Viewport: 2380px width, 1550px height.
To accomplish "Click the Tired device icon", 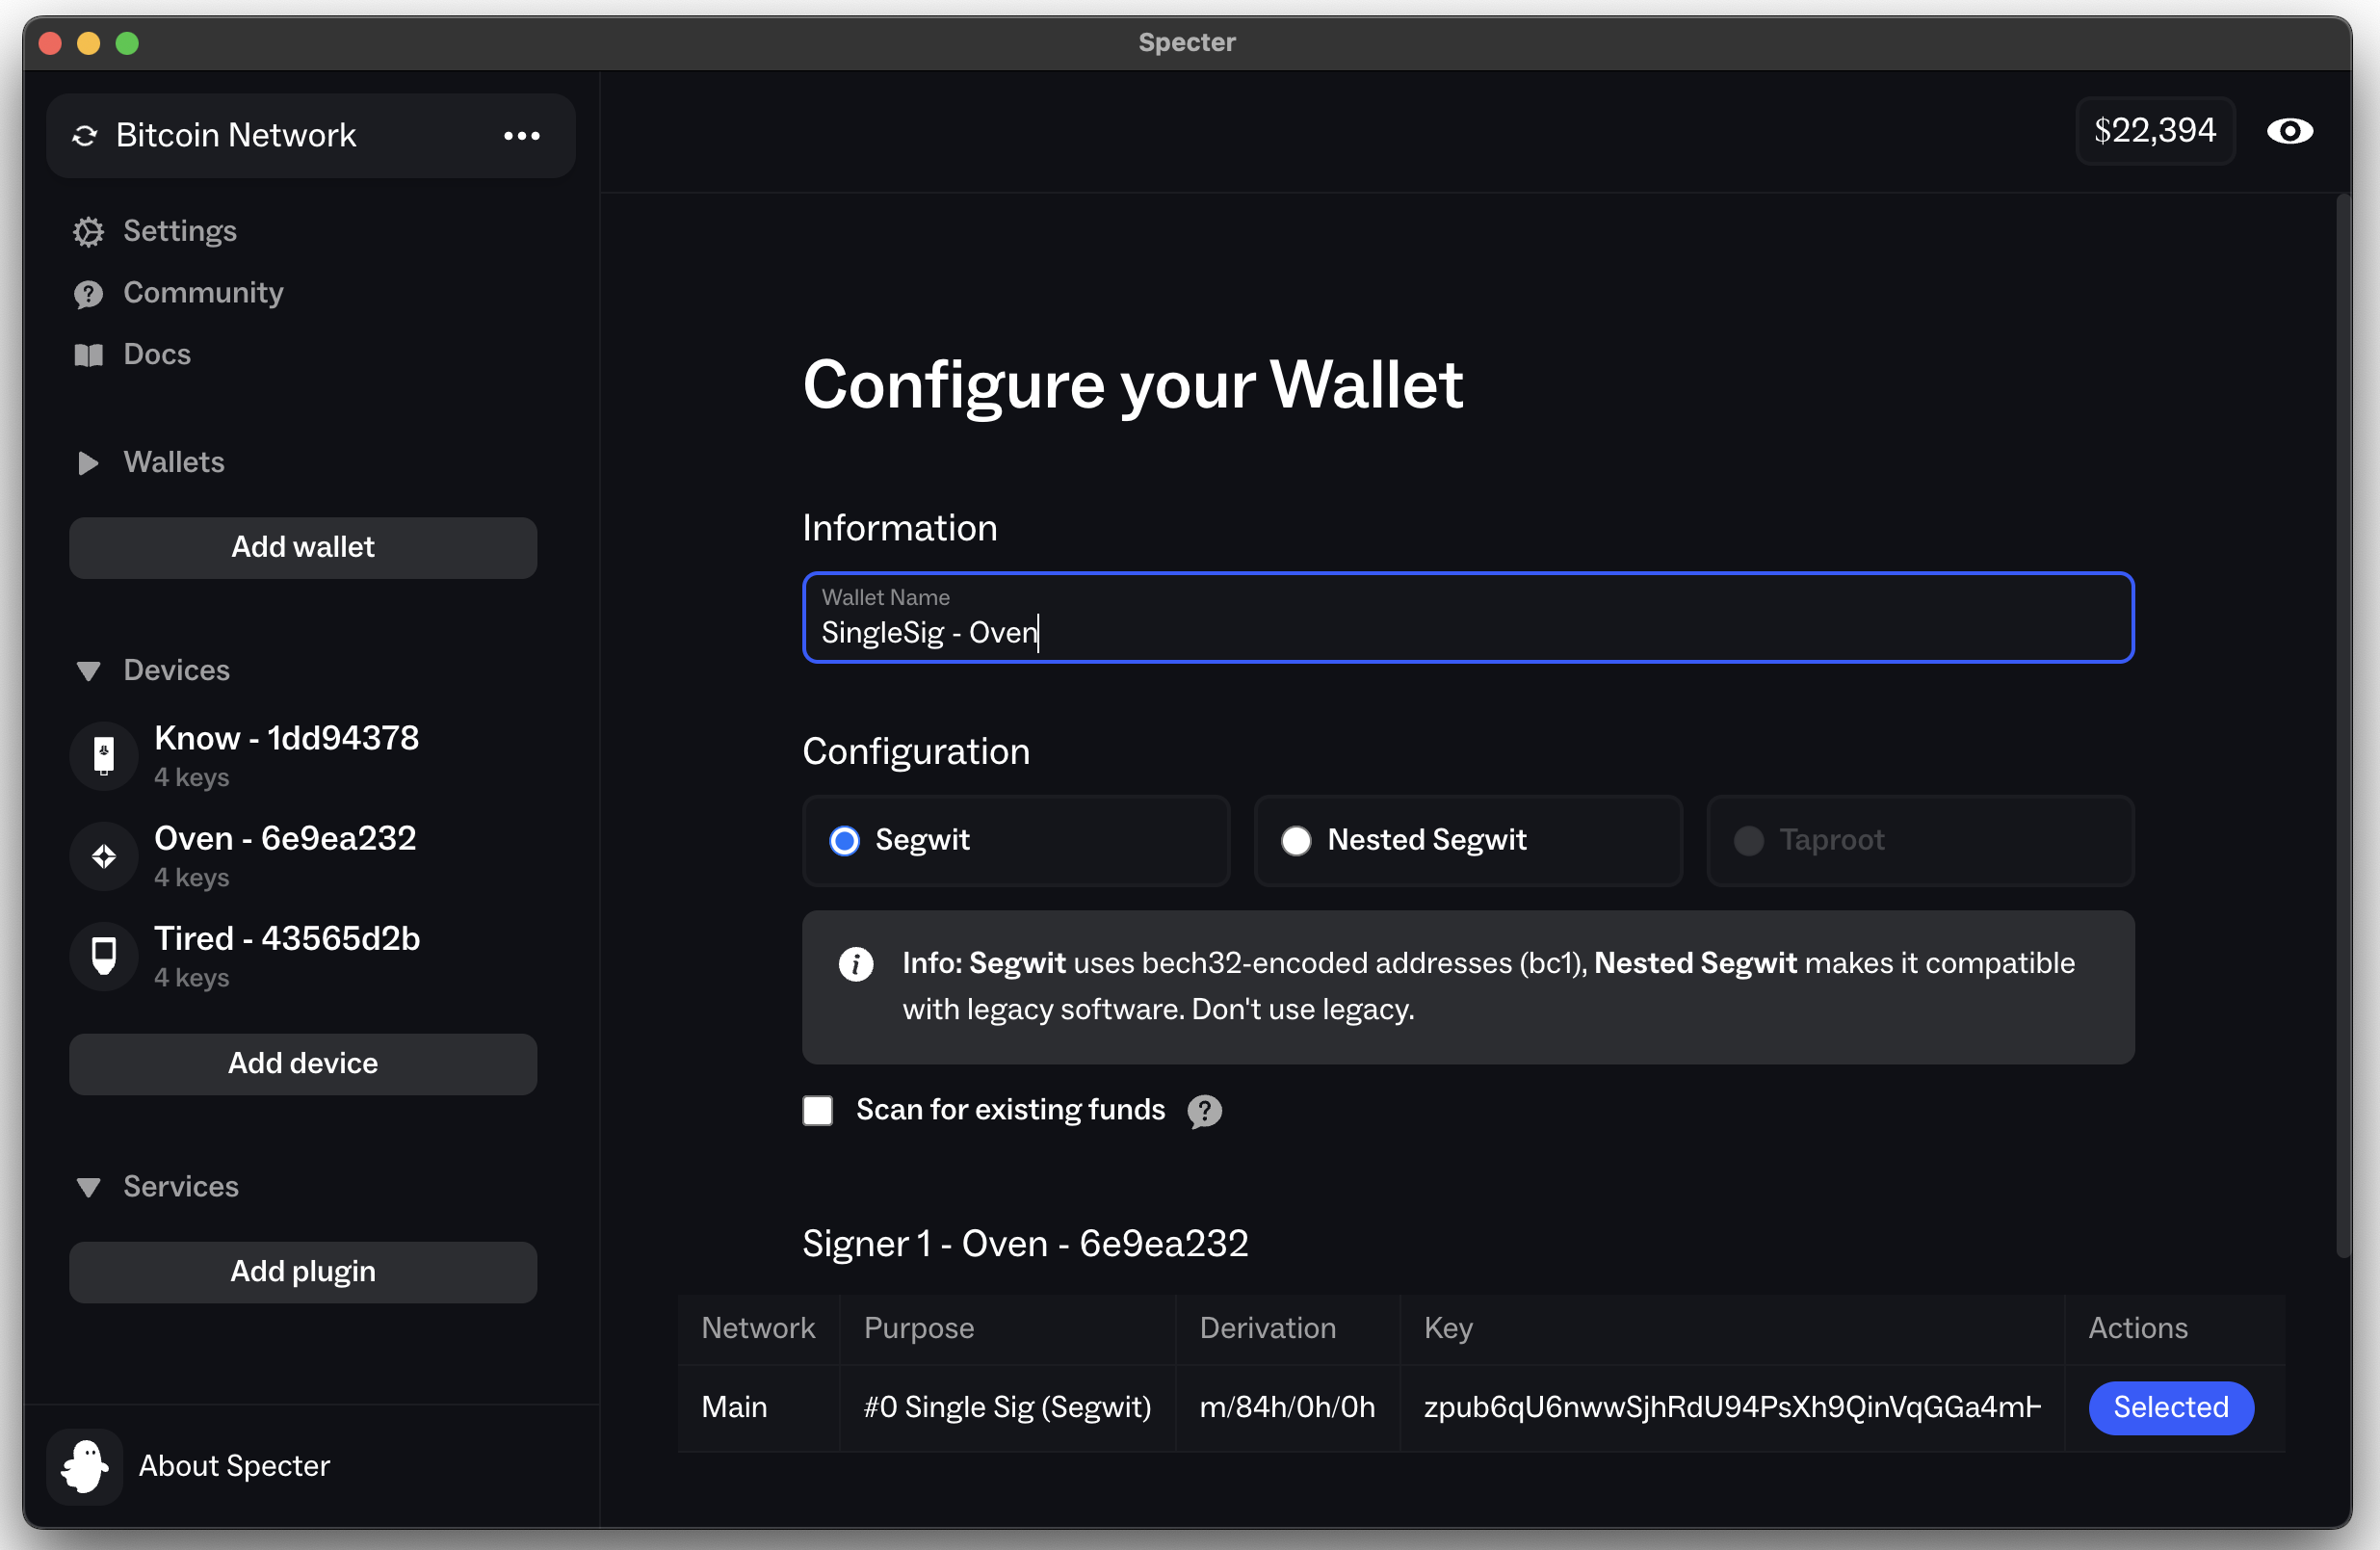I will point(104,955).
